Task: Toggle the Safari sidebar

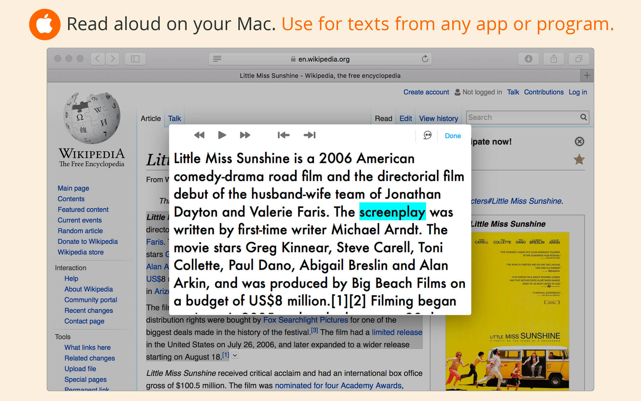Action: (135, 59)
